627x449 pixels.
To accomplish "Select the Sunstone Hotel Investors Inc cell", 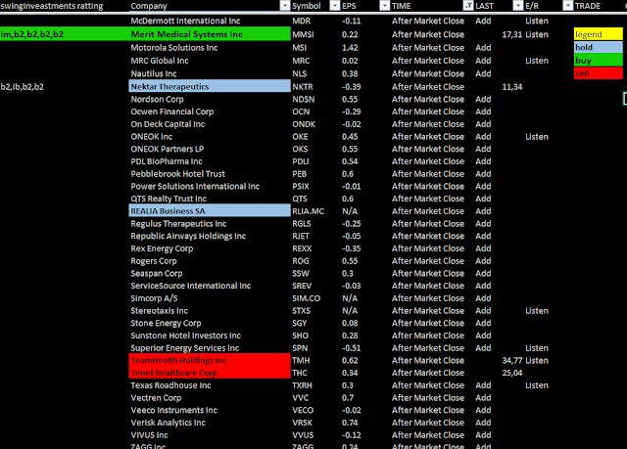I will (185, 336).
